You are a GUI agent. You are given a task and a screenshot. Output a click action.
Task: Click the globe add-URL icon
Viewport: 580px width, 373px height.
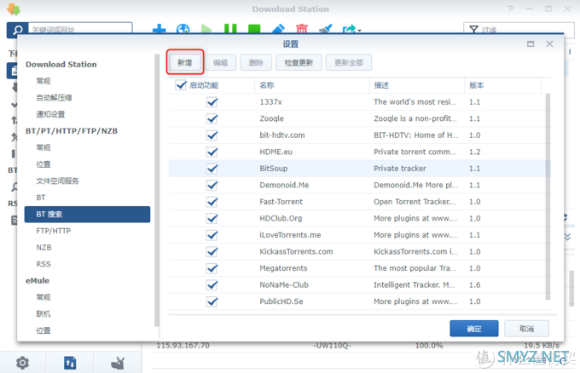[x=183, y=29]
